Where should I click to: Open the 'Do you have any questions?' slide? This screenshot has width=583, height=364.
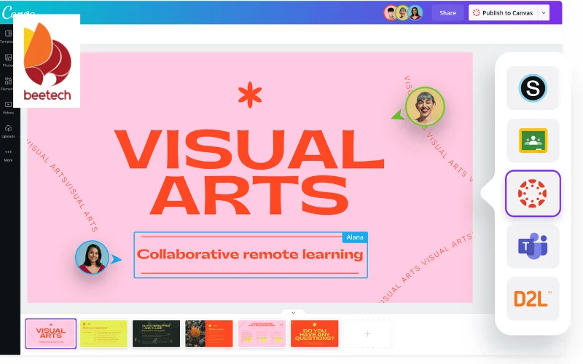pyautogui.click(x=314, y=333)
